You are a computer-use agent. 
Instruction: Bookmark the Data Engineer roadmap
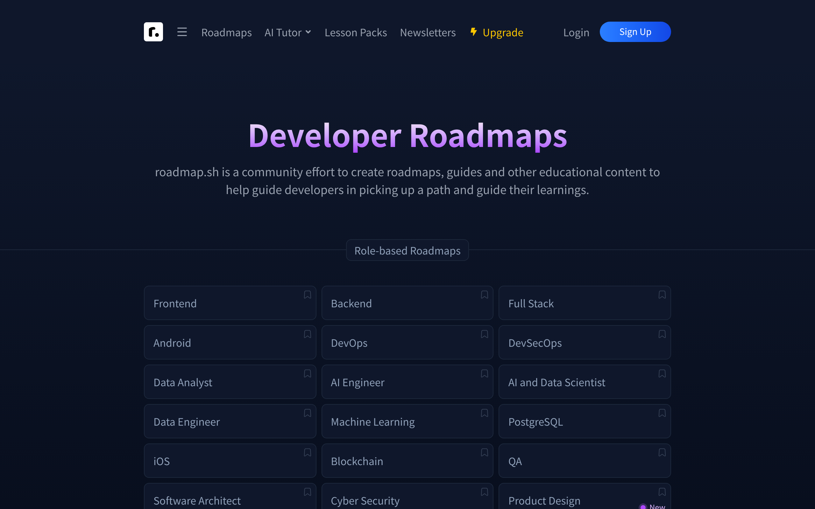pos(307,413)
